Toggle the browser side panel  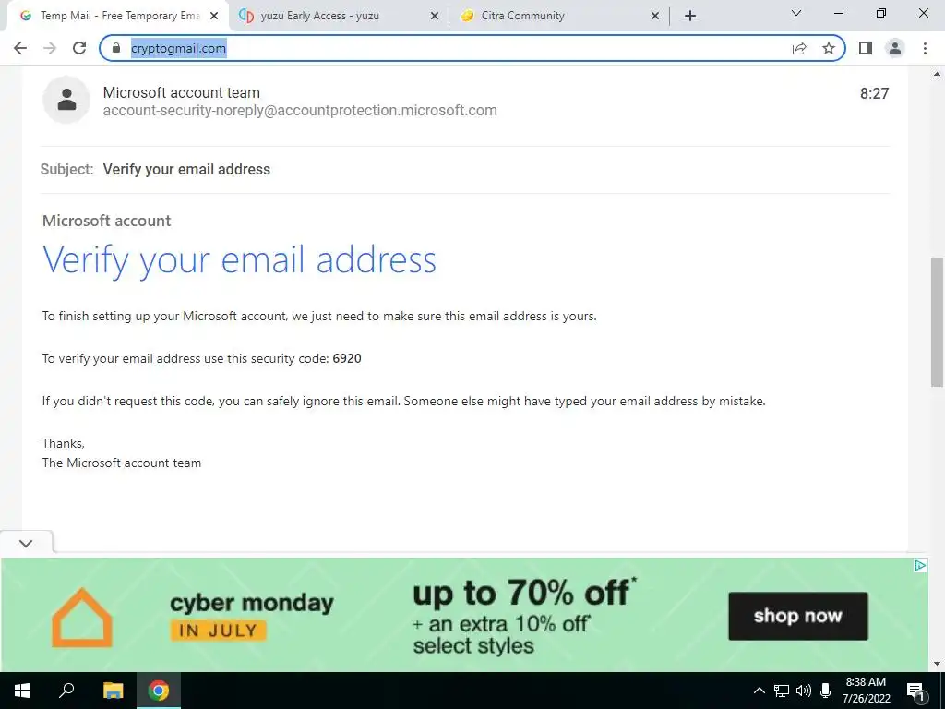pyautogui.click(x=866, y=48)
